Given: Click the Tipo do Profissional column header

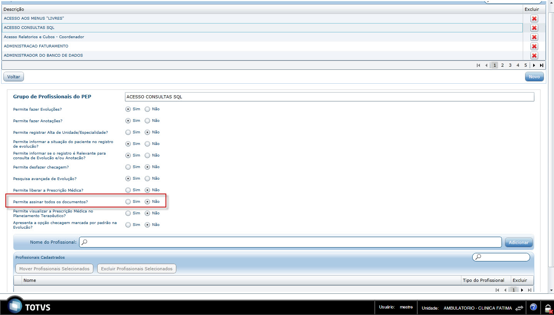Looking at the screenshot, I should (x=486, y=280).
